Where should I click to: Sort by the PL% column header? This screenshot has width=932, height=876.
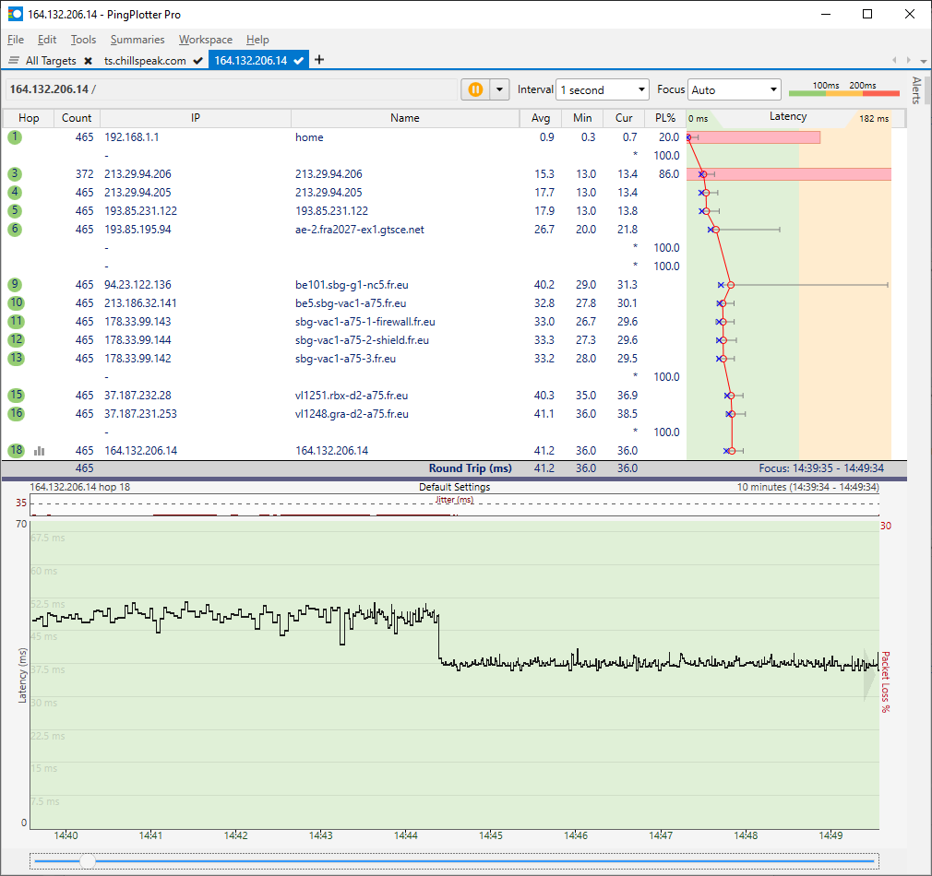pos(664,118)
